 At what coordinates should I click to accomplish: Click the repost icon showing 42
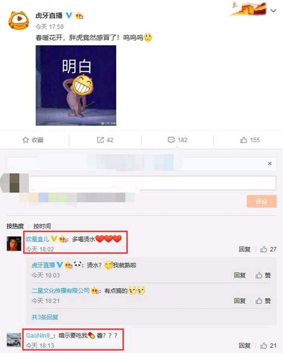coord(100,140)
